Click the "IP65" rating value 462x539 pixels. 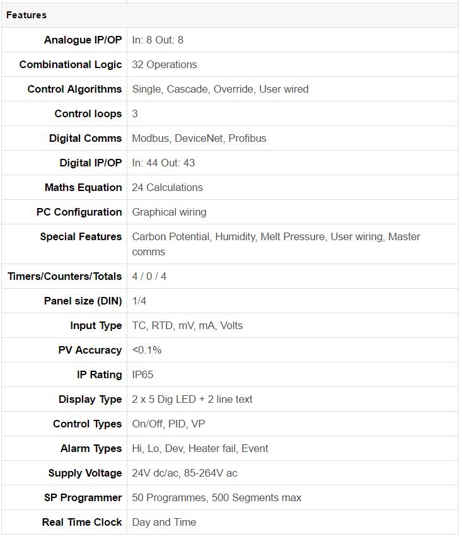point(142,374)
